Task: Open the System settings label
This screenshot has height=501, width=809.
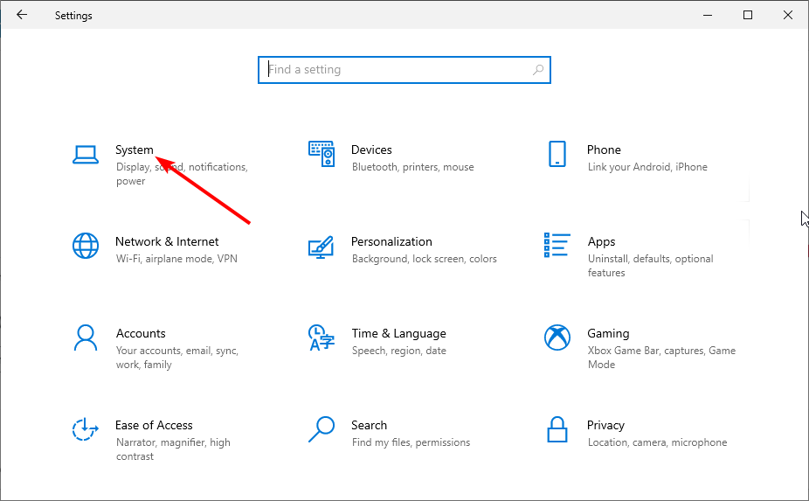Action: point(135,150)
